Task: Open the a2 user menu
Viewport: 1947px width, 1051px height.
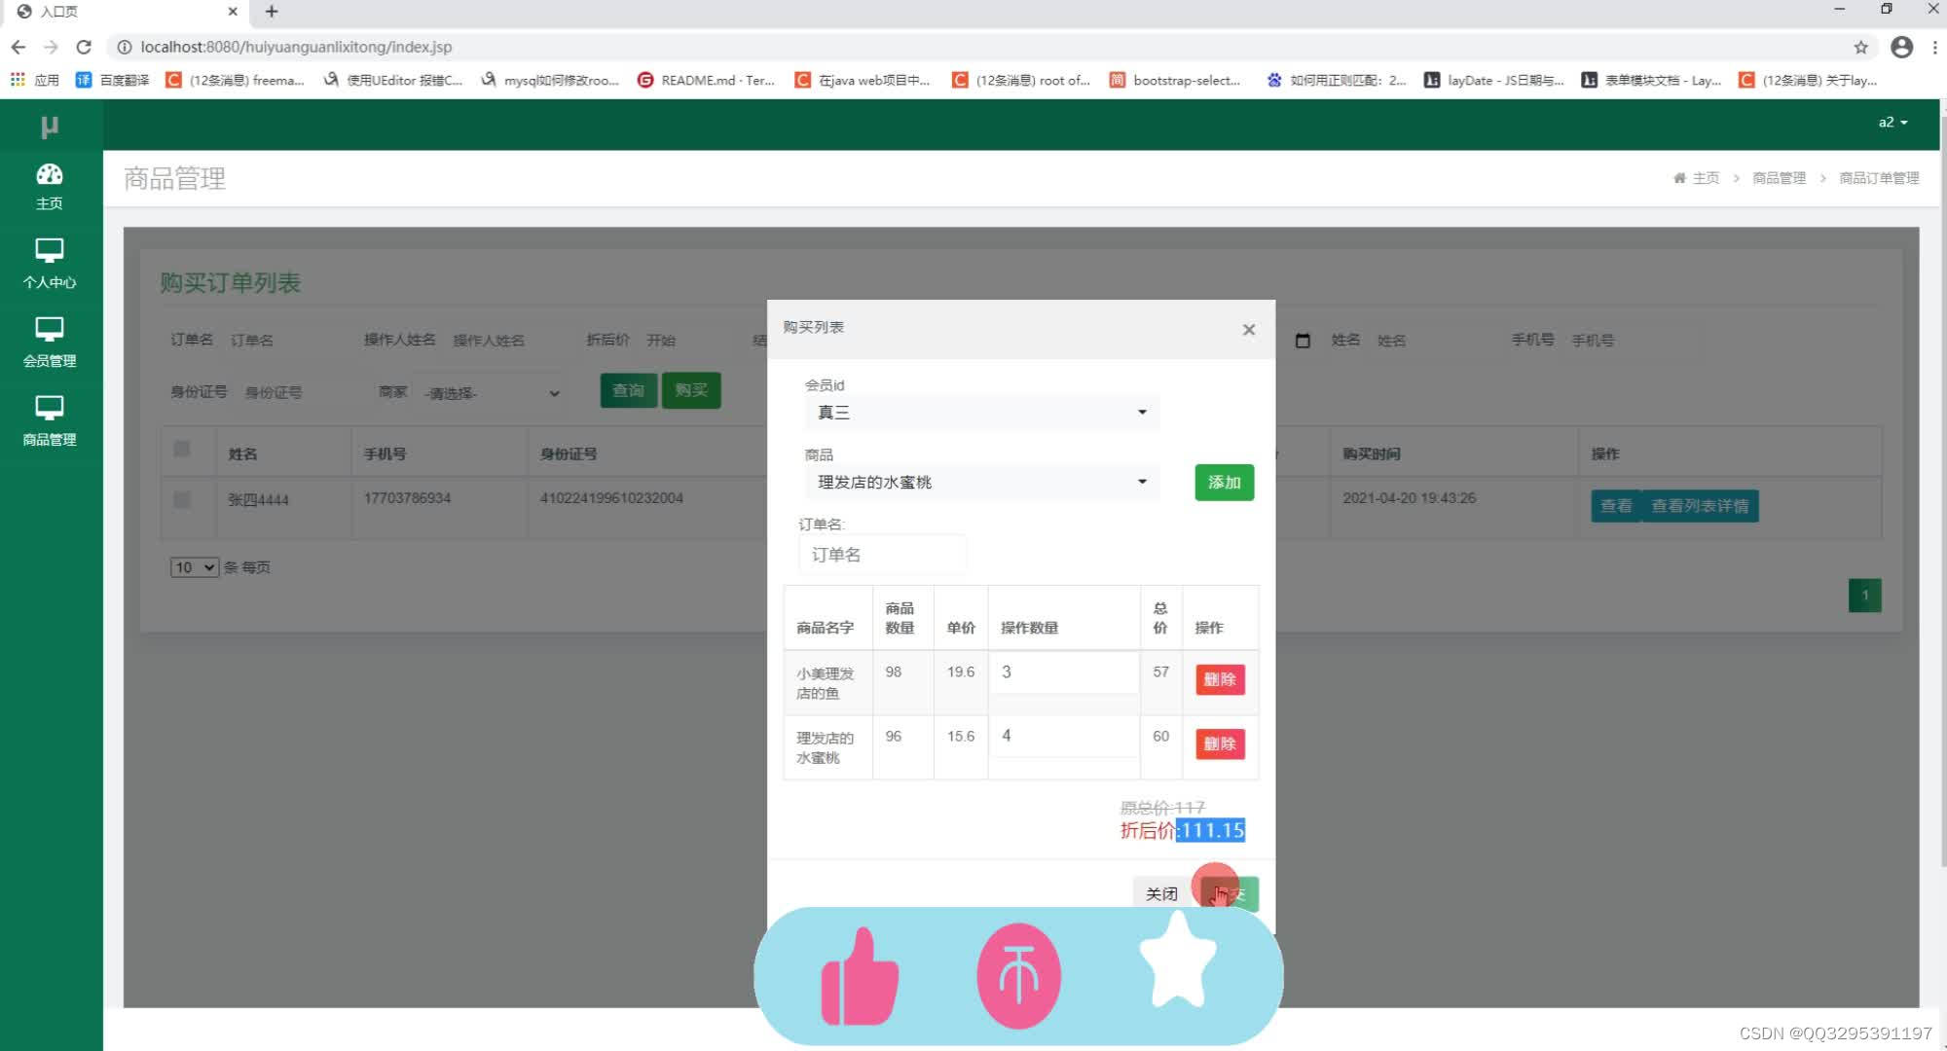Action: [x=1892, y=123]
